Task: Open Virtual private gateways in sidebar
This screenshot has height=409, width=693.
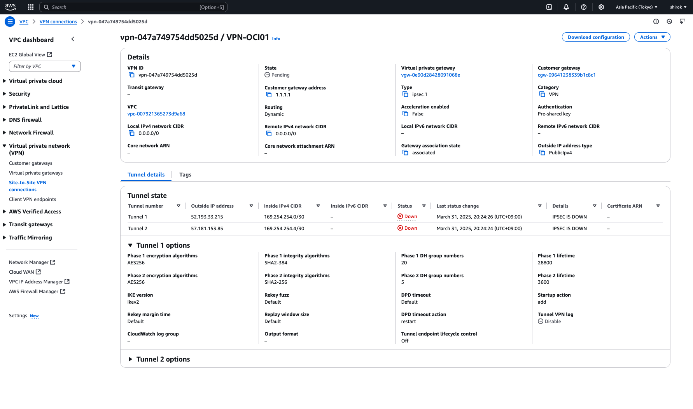Action: coord(36,173)
